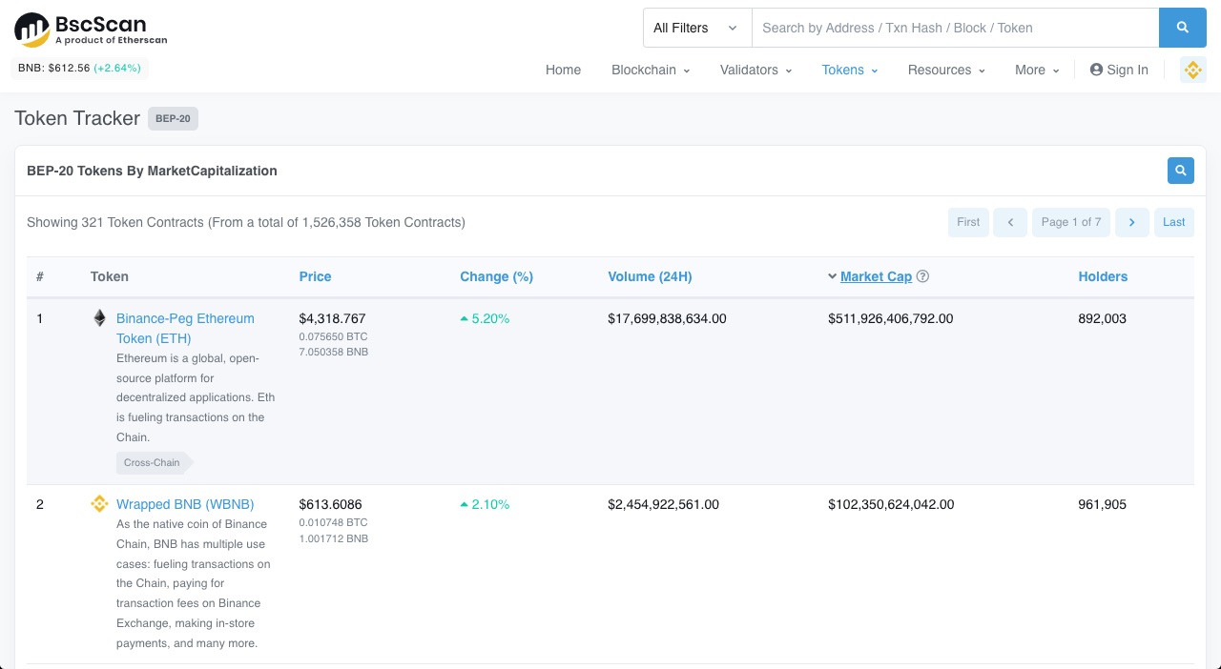
Task: Click 'BEP-20 Tokens By MarketCapitalization' title
Action: [152, 171]
